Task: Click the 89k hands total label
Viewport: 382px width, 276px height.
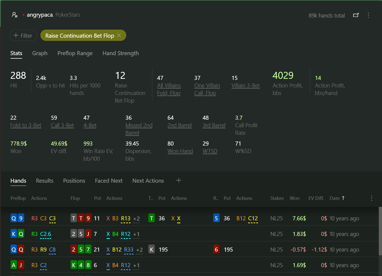Action: (327, 16)
